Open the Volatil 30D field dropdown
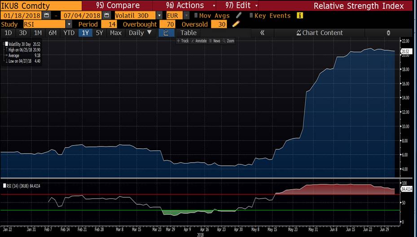The height and width of the screenshot is (237, 417). [x=159, y=15]
